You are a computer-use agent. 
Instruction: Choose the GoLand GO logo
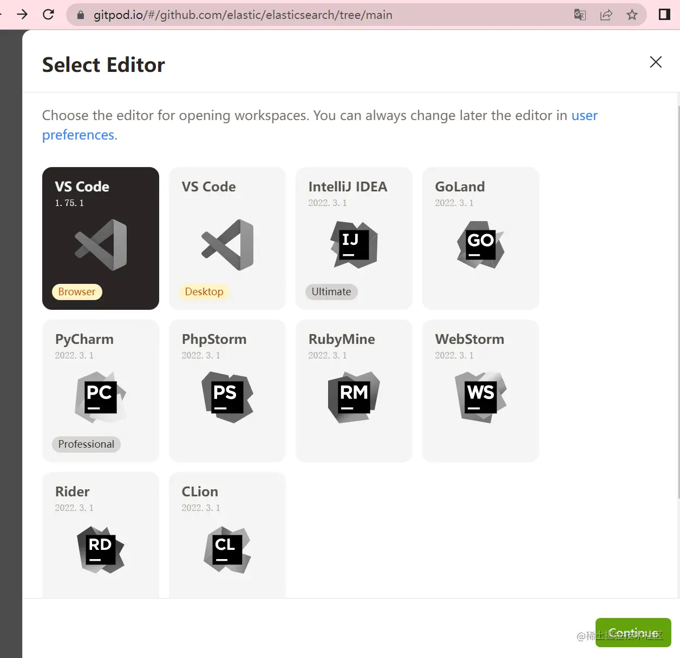pos(481,245)
